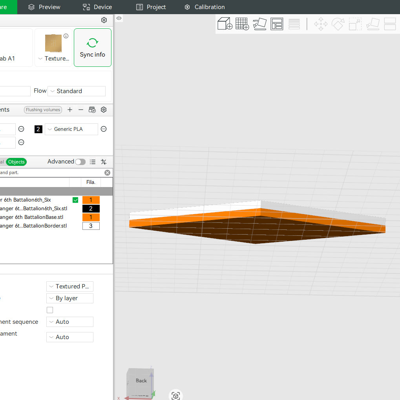Image resolution: width=400 pixels, height=400 pixels.
Task: Tick the empty checkbox below By layer
Action: 50,310
